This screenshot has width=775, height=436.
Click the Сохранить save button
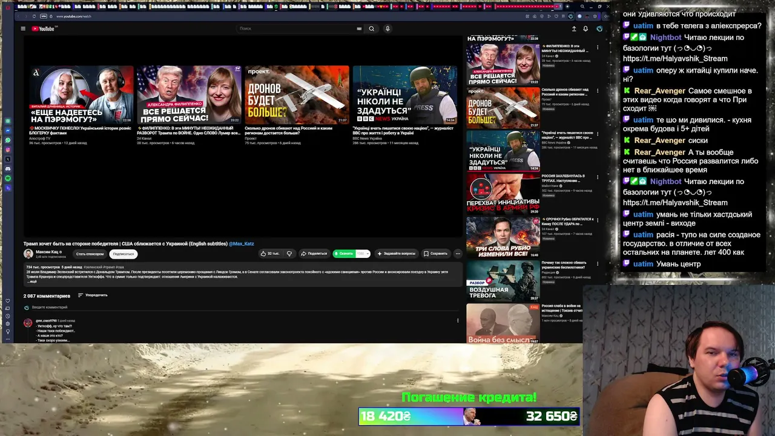[435, 254]
